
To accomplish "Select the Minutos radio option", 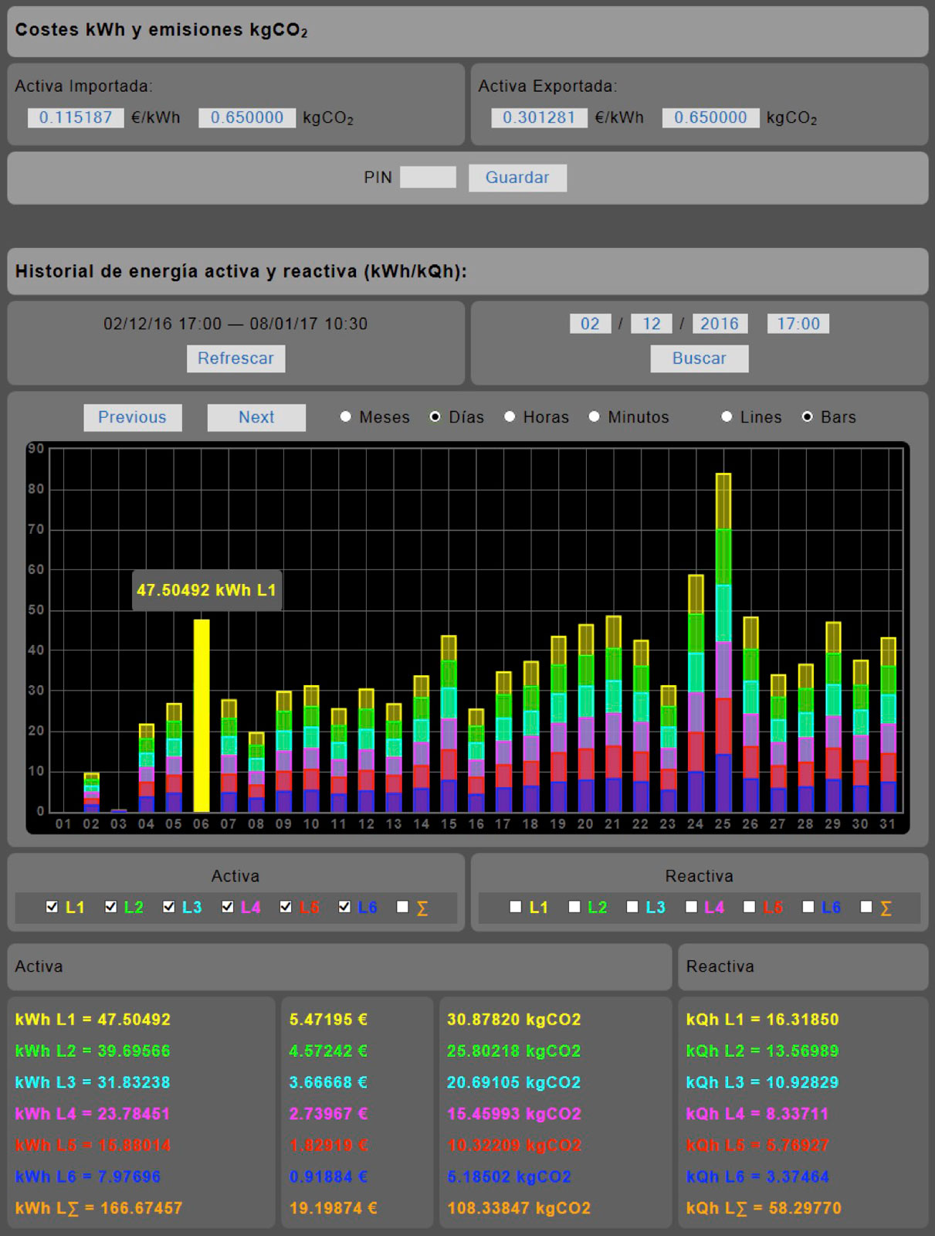I will 595,417.
